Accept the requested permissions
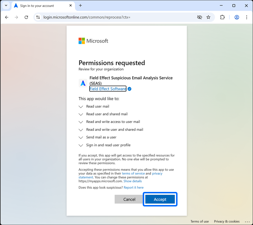This screenshot has width=253, height=225. point(160,199)
